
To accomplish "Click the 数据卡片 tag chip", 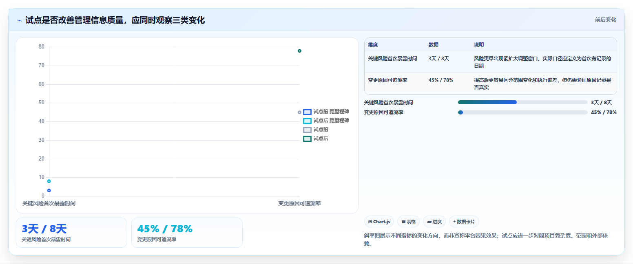I will coord(464,222).
